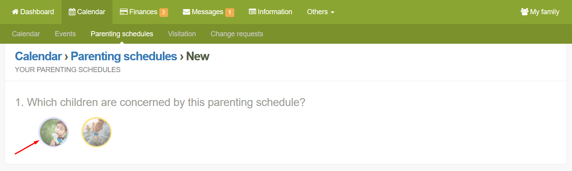Image resolution: width=572 pixels, height=171 pixels.
Task: Click the Calendar breadcrumb link
Action: [38, 56]
